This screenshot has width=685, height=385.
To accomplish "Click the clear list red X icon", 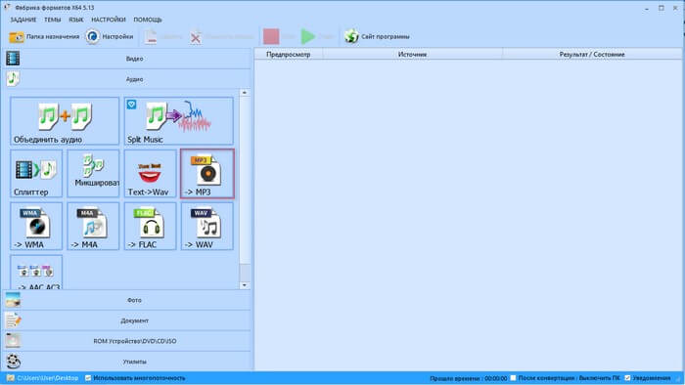I will pyautogui.click(x=196, y=37).
